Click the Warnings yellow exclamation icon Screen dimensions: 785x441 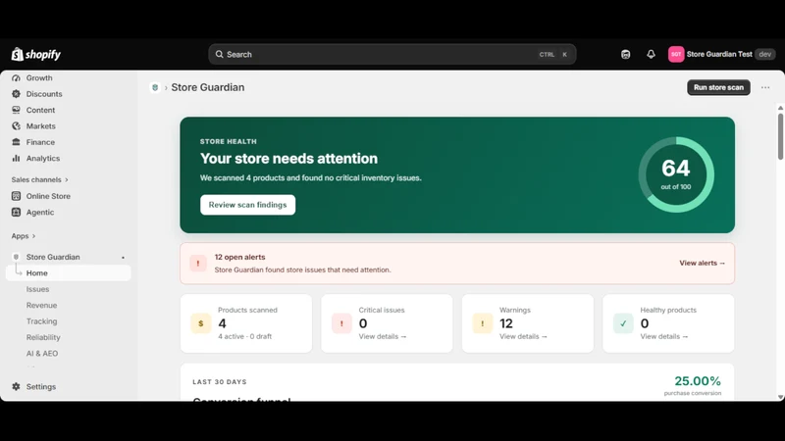point(482,323)
